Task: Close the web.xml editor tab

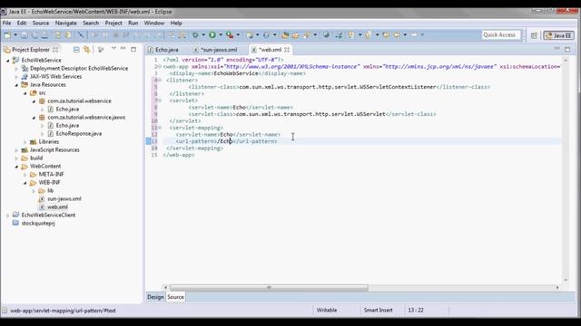Action: click(287, 50)
